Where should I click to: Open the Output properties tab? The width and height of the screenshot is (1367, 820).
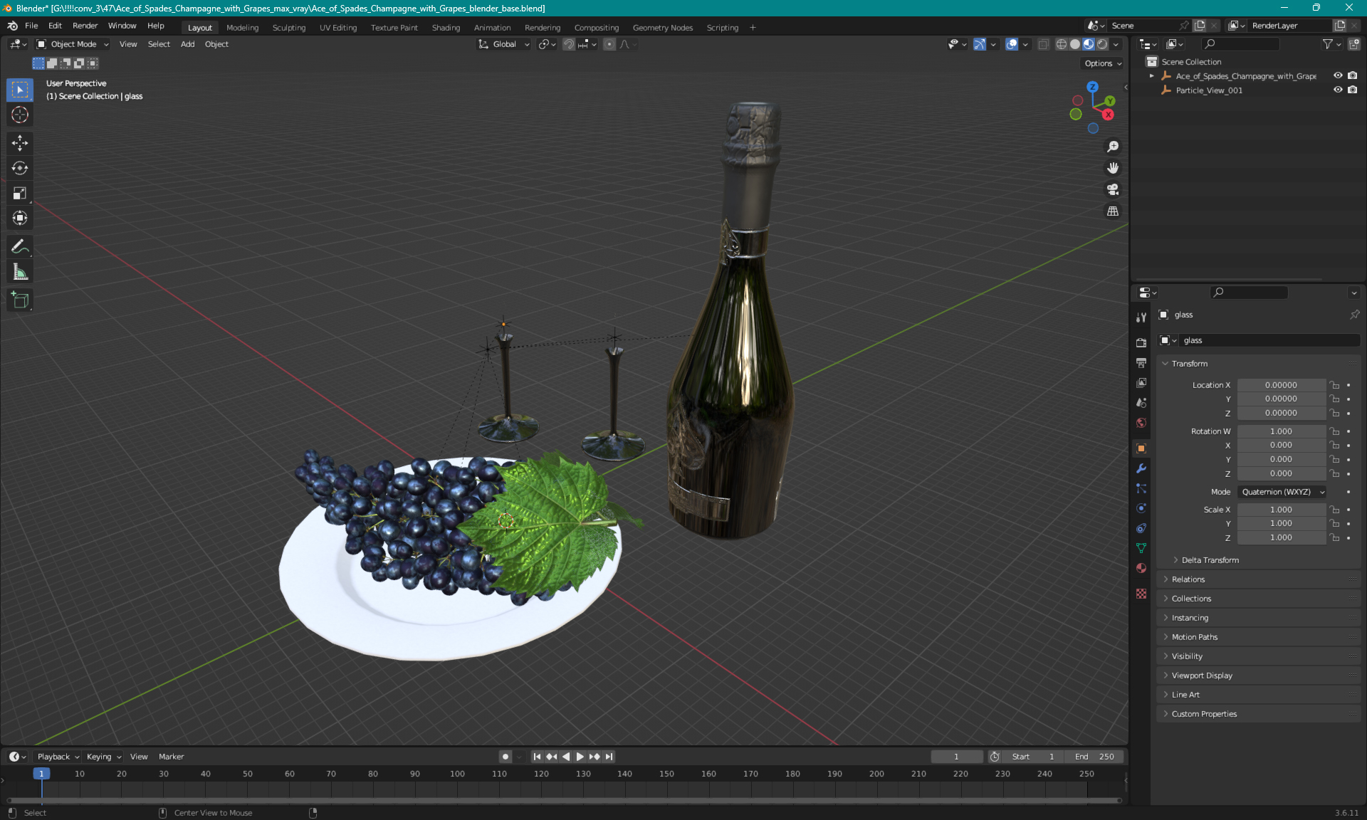pyautogui.click(x=1141, y=363)
